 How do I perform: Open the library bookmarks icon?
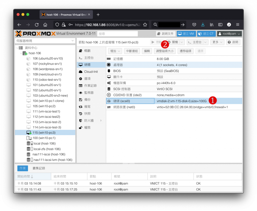212,25
